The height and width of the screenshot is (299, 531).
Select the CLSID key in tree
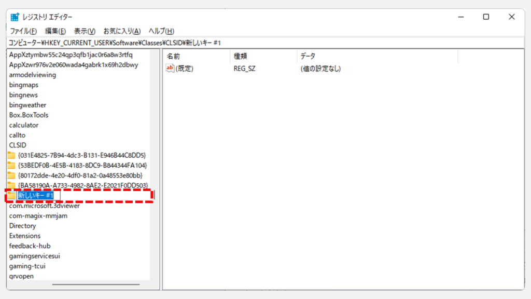coord(18,145)
